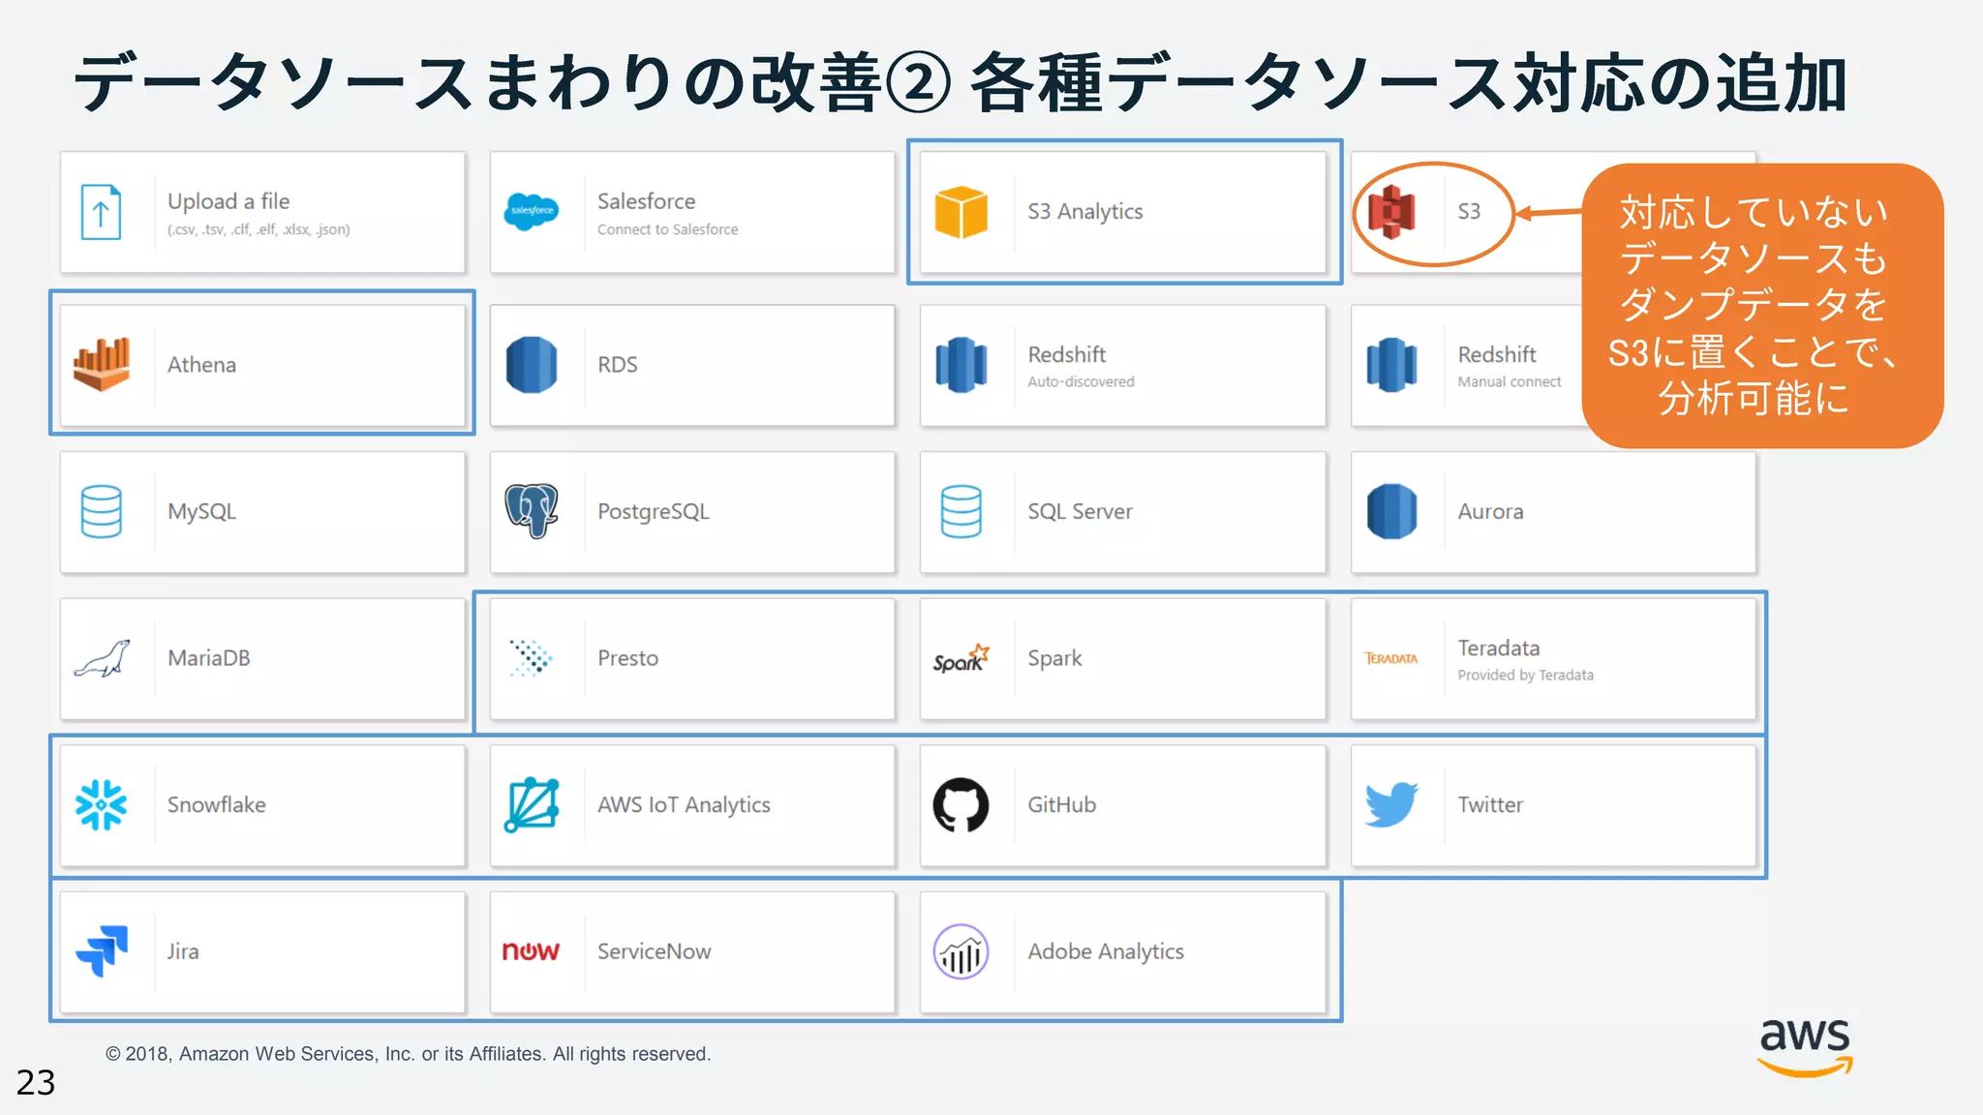Screen dimensions: 1983x1115
Task: Pick the GitHub octocat icon
Action: 961,804
